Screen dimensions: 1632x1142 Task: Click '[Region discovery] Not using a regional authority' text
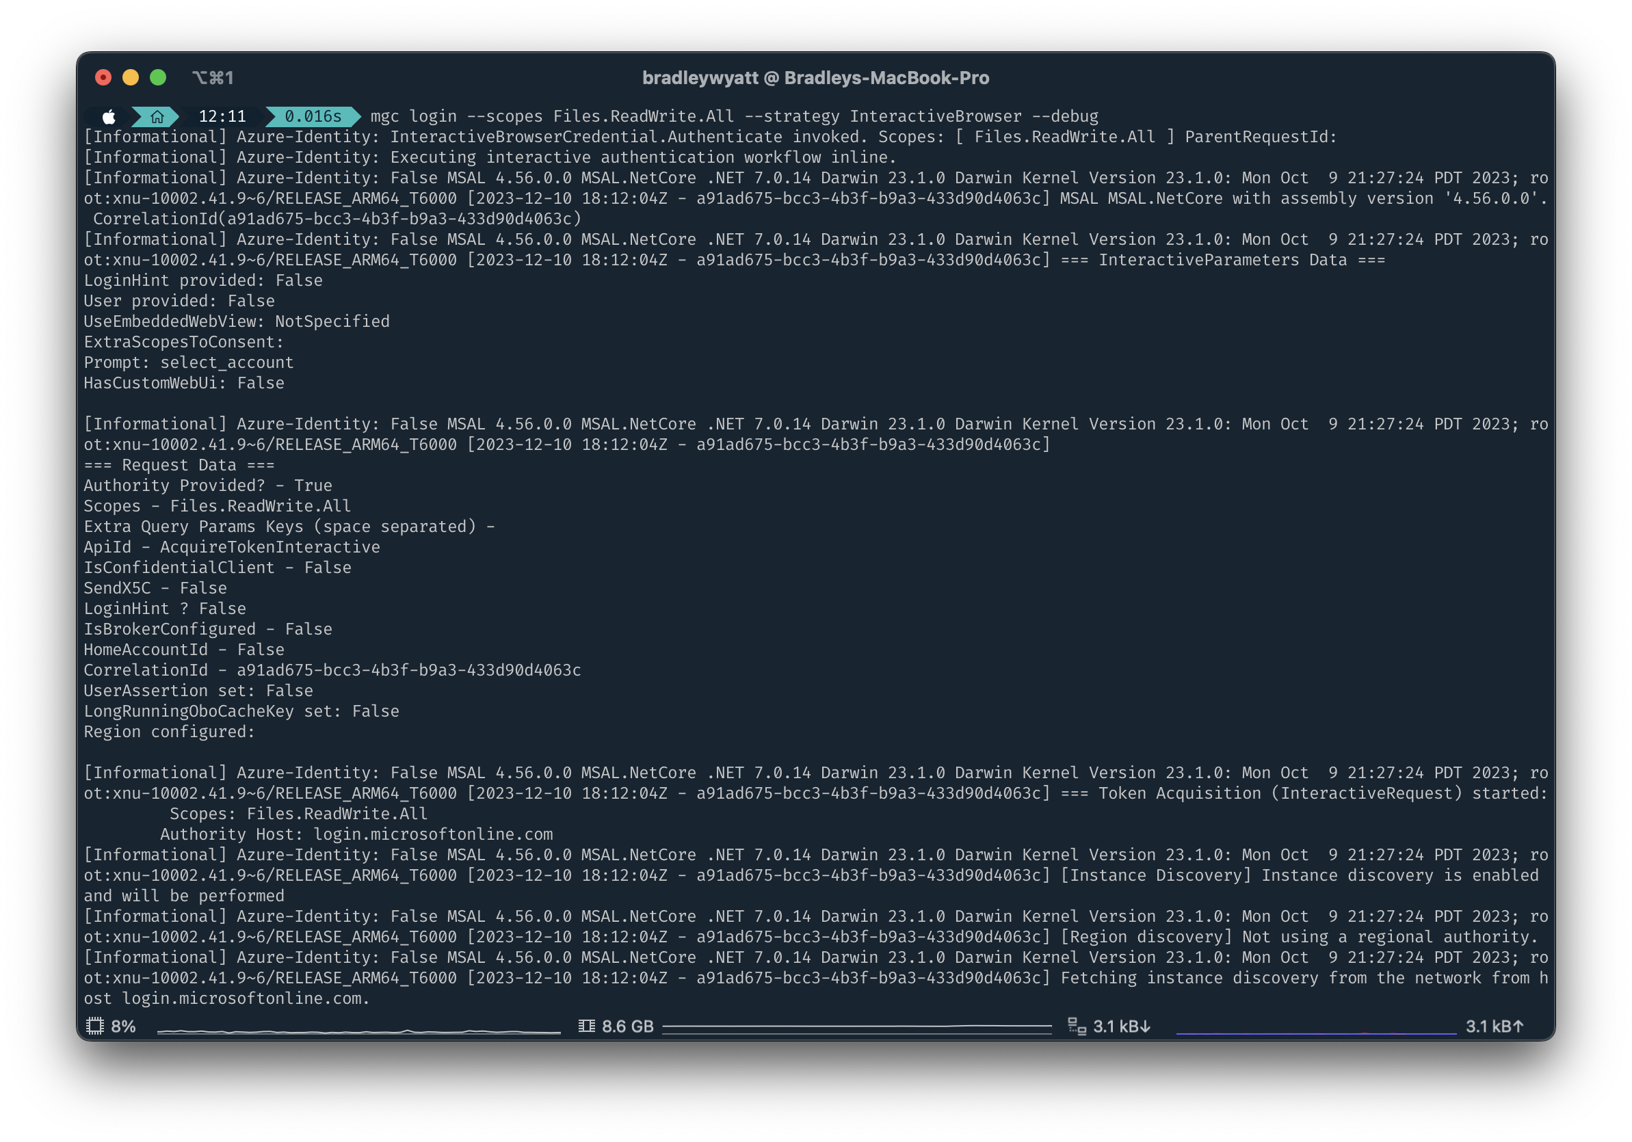1300,938
